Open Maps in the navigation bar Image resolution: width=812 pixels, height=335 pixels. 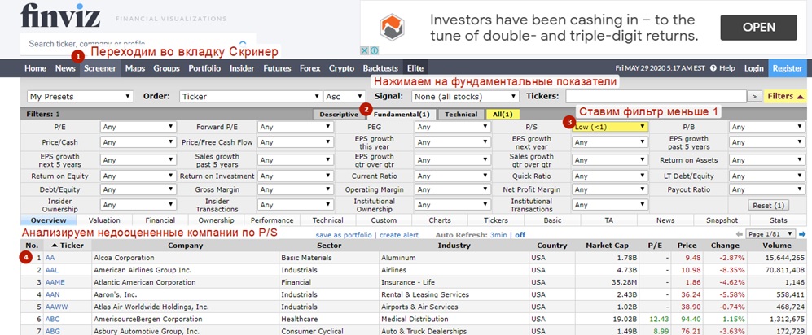135,68
